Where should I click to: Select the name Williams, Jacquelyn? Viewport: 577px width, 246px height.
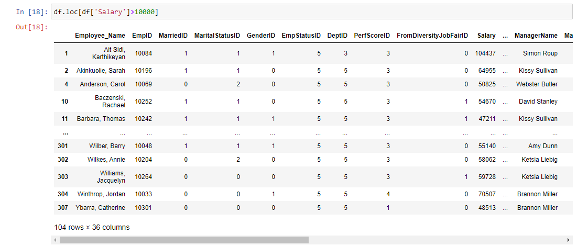pos(111,177)
